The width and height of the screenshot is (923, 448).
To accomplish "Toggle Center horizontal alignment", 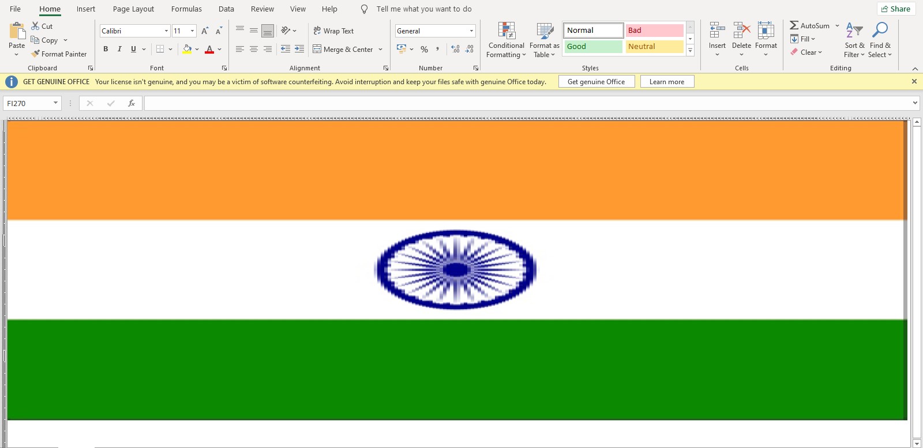I will click(254, 49).
